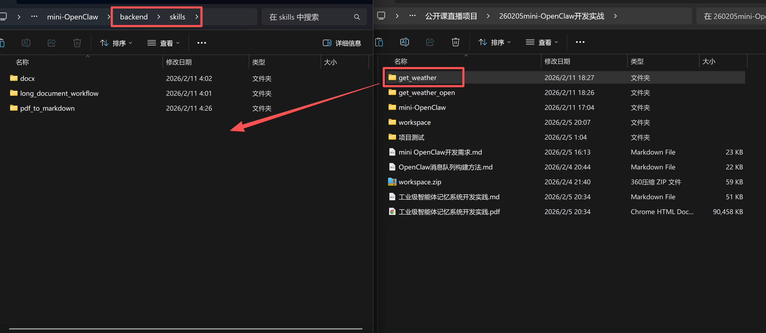The height and width of the screenshot is (333, 766).
Task: Sort left window by 大小 column header
Action: click(x=330, y=62)
